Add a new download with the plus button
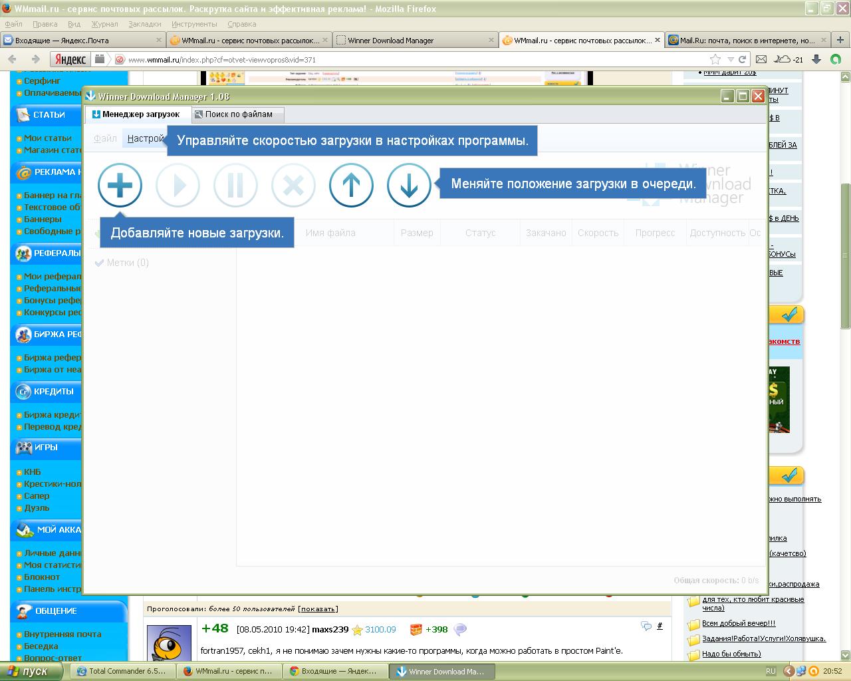The height and width of the screenshot is (681, 851). point(120,185)
